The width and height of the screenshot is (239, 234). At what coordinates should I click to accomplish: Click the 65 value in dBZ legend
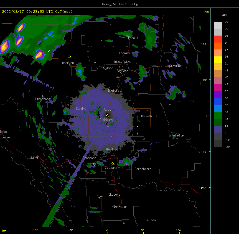point(226,36)
